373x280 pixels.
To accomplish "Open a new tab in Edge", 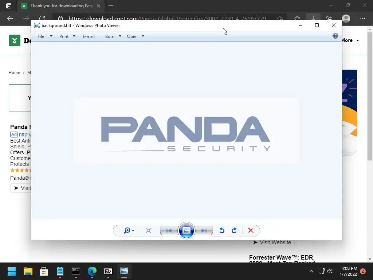I will pyautogui.click(x=111, y=6).
